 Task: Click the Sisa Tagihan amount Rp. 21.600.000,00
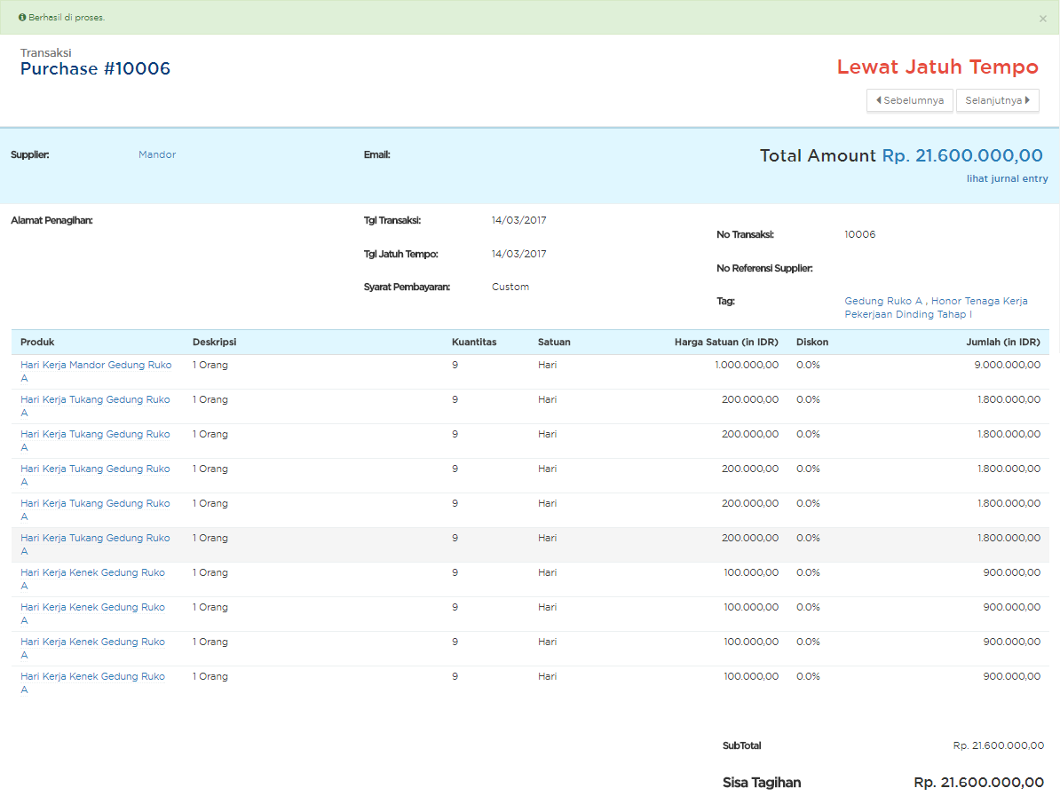pyautogui.click(x=978, y=783)
